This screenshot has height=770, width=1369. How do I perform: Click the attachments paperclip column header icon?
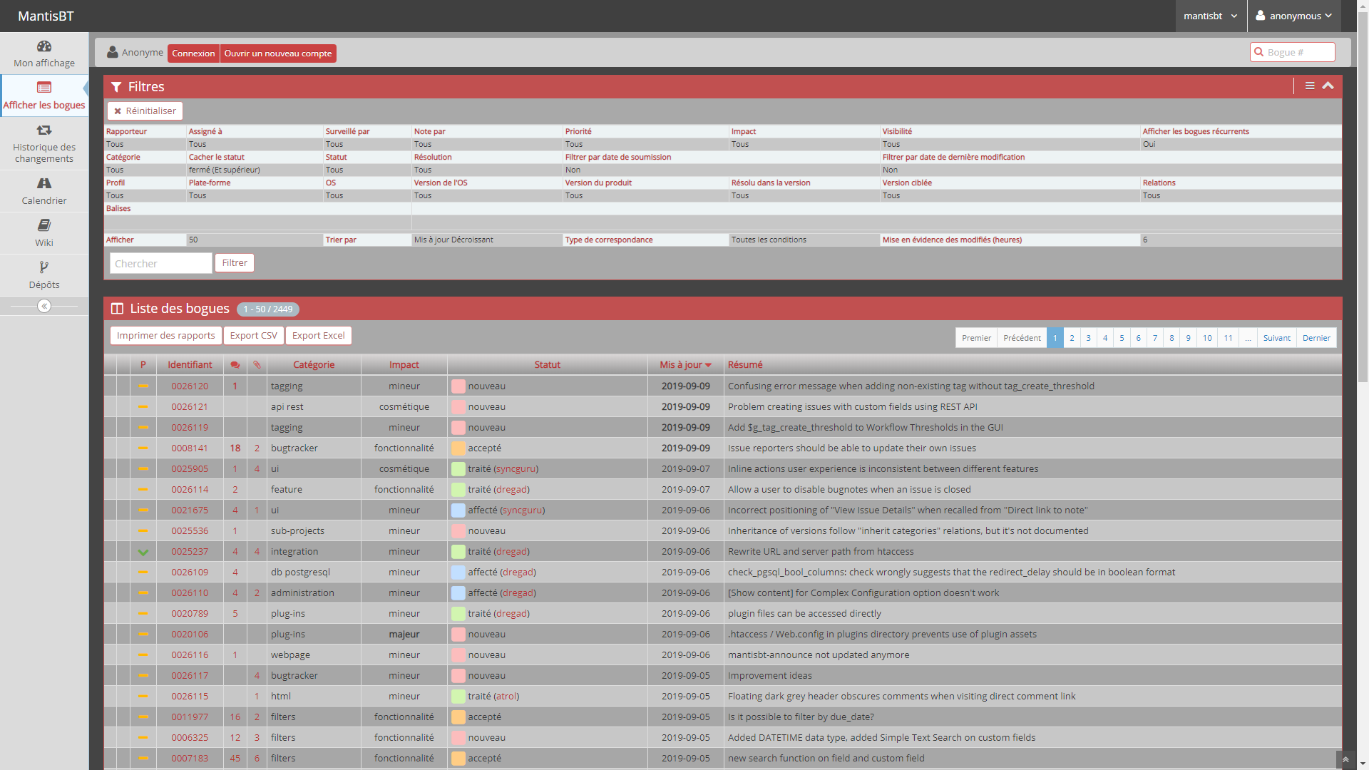pos(257,365)
